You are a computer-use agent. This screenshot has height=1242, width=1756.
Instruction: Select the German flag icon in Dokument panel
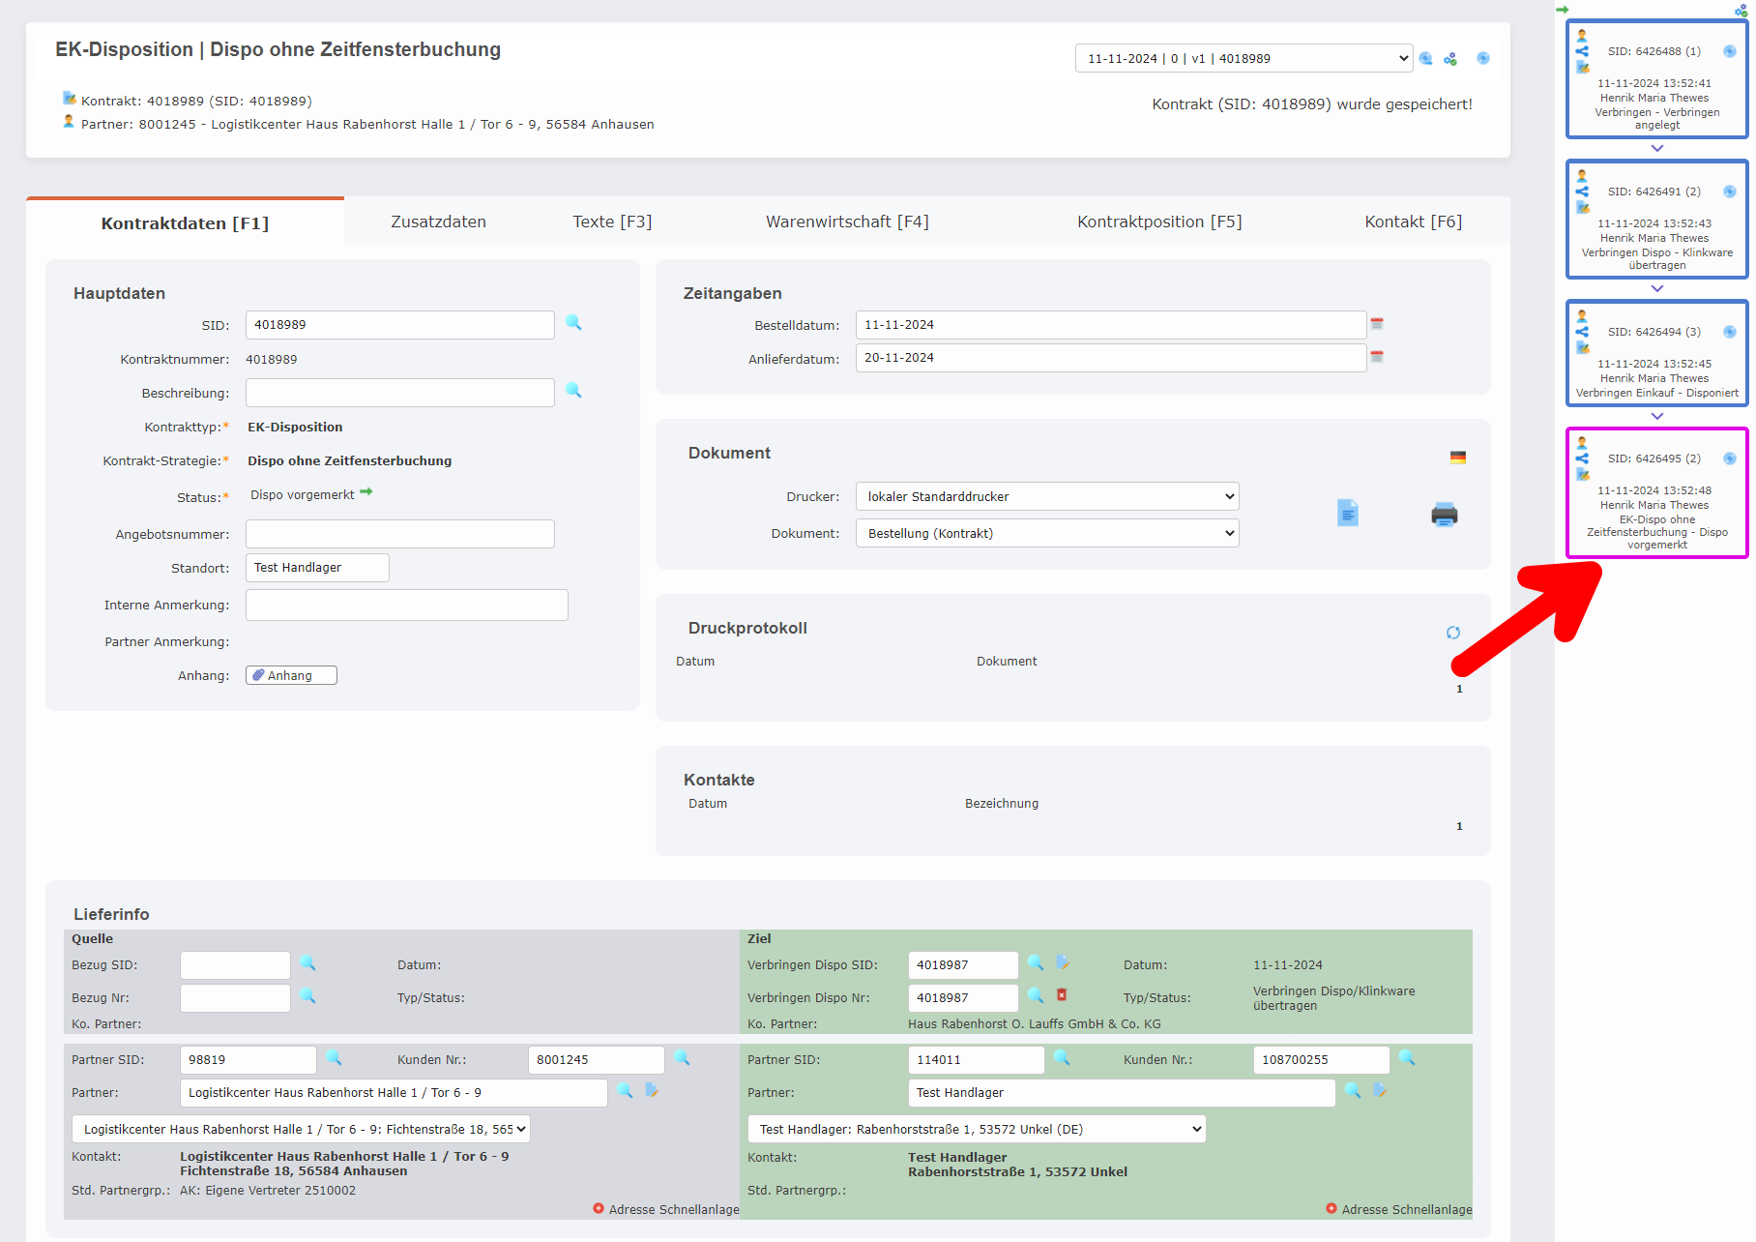point(1458,456)
